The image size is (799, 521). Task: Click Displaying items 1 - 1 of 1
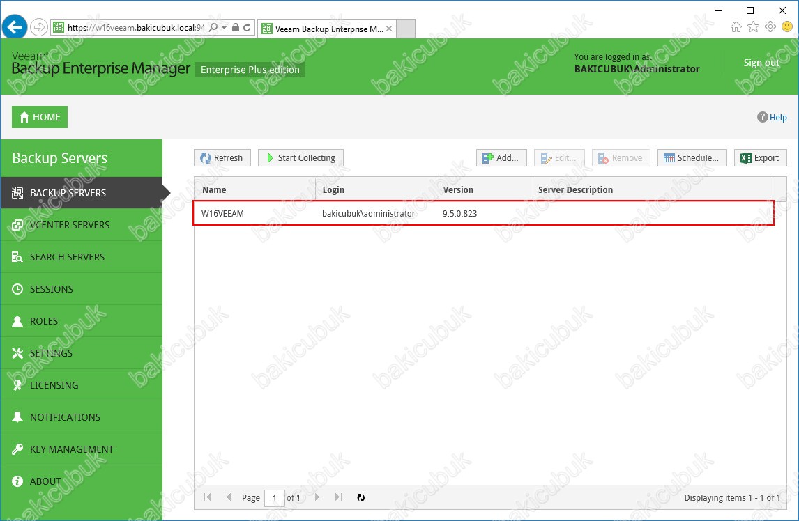coord(732,497)
